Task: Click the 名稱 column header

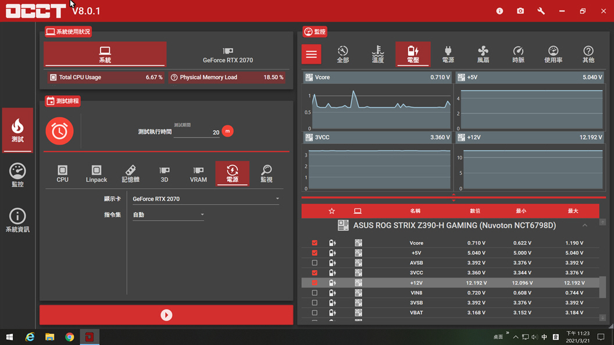Action: tap(415, 211)
